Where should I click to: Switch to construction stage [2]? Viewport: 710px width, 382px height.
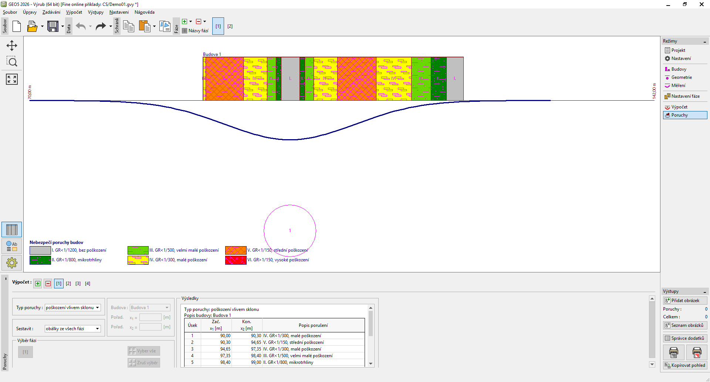pos(230,26)
